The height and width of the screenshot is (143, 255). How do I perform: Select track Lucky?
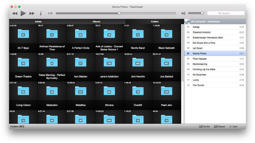215,80
